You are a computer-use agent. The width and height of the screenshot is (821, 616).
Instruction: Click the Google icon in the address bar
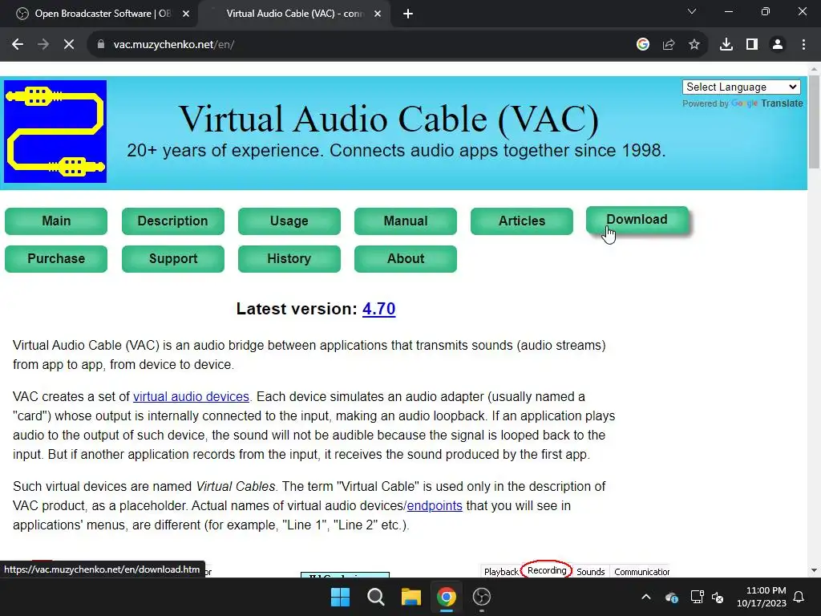[643, 45]
